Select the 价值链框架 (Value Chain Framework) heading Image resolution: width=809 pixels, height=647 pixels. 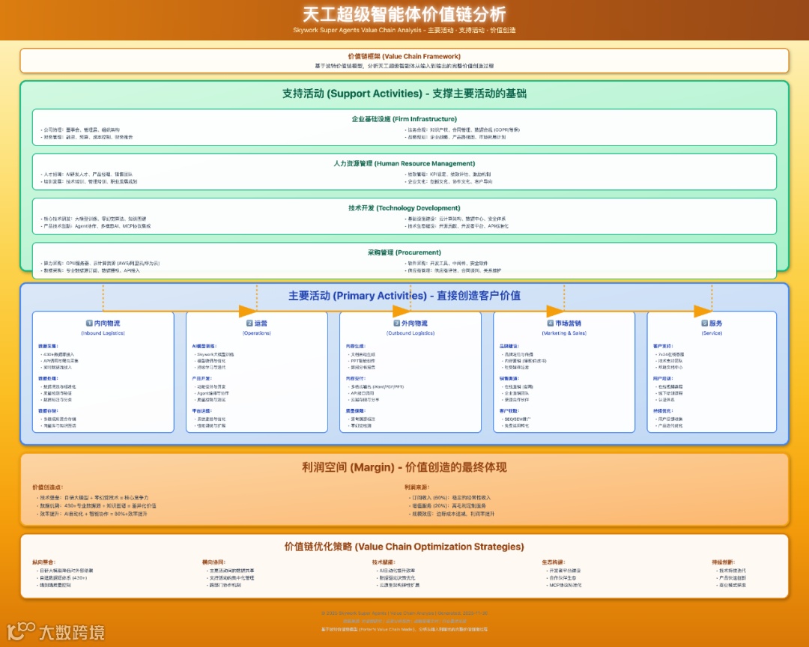[404, 56]
